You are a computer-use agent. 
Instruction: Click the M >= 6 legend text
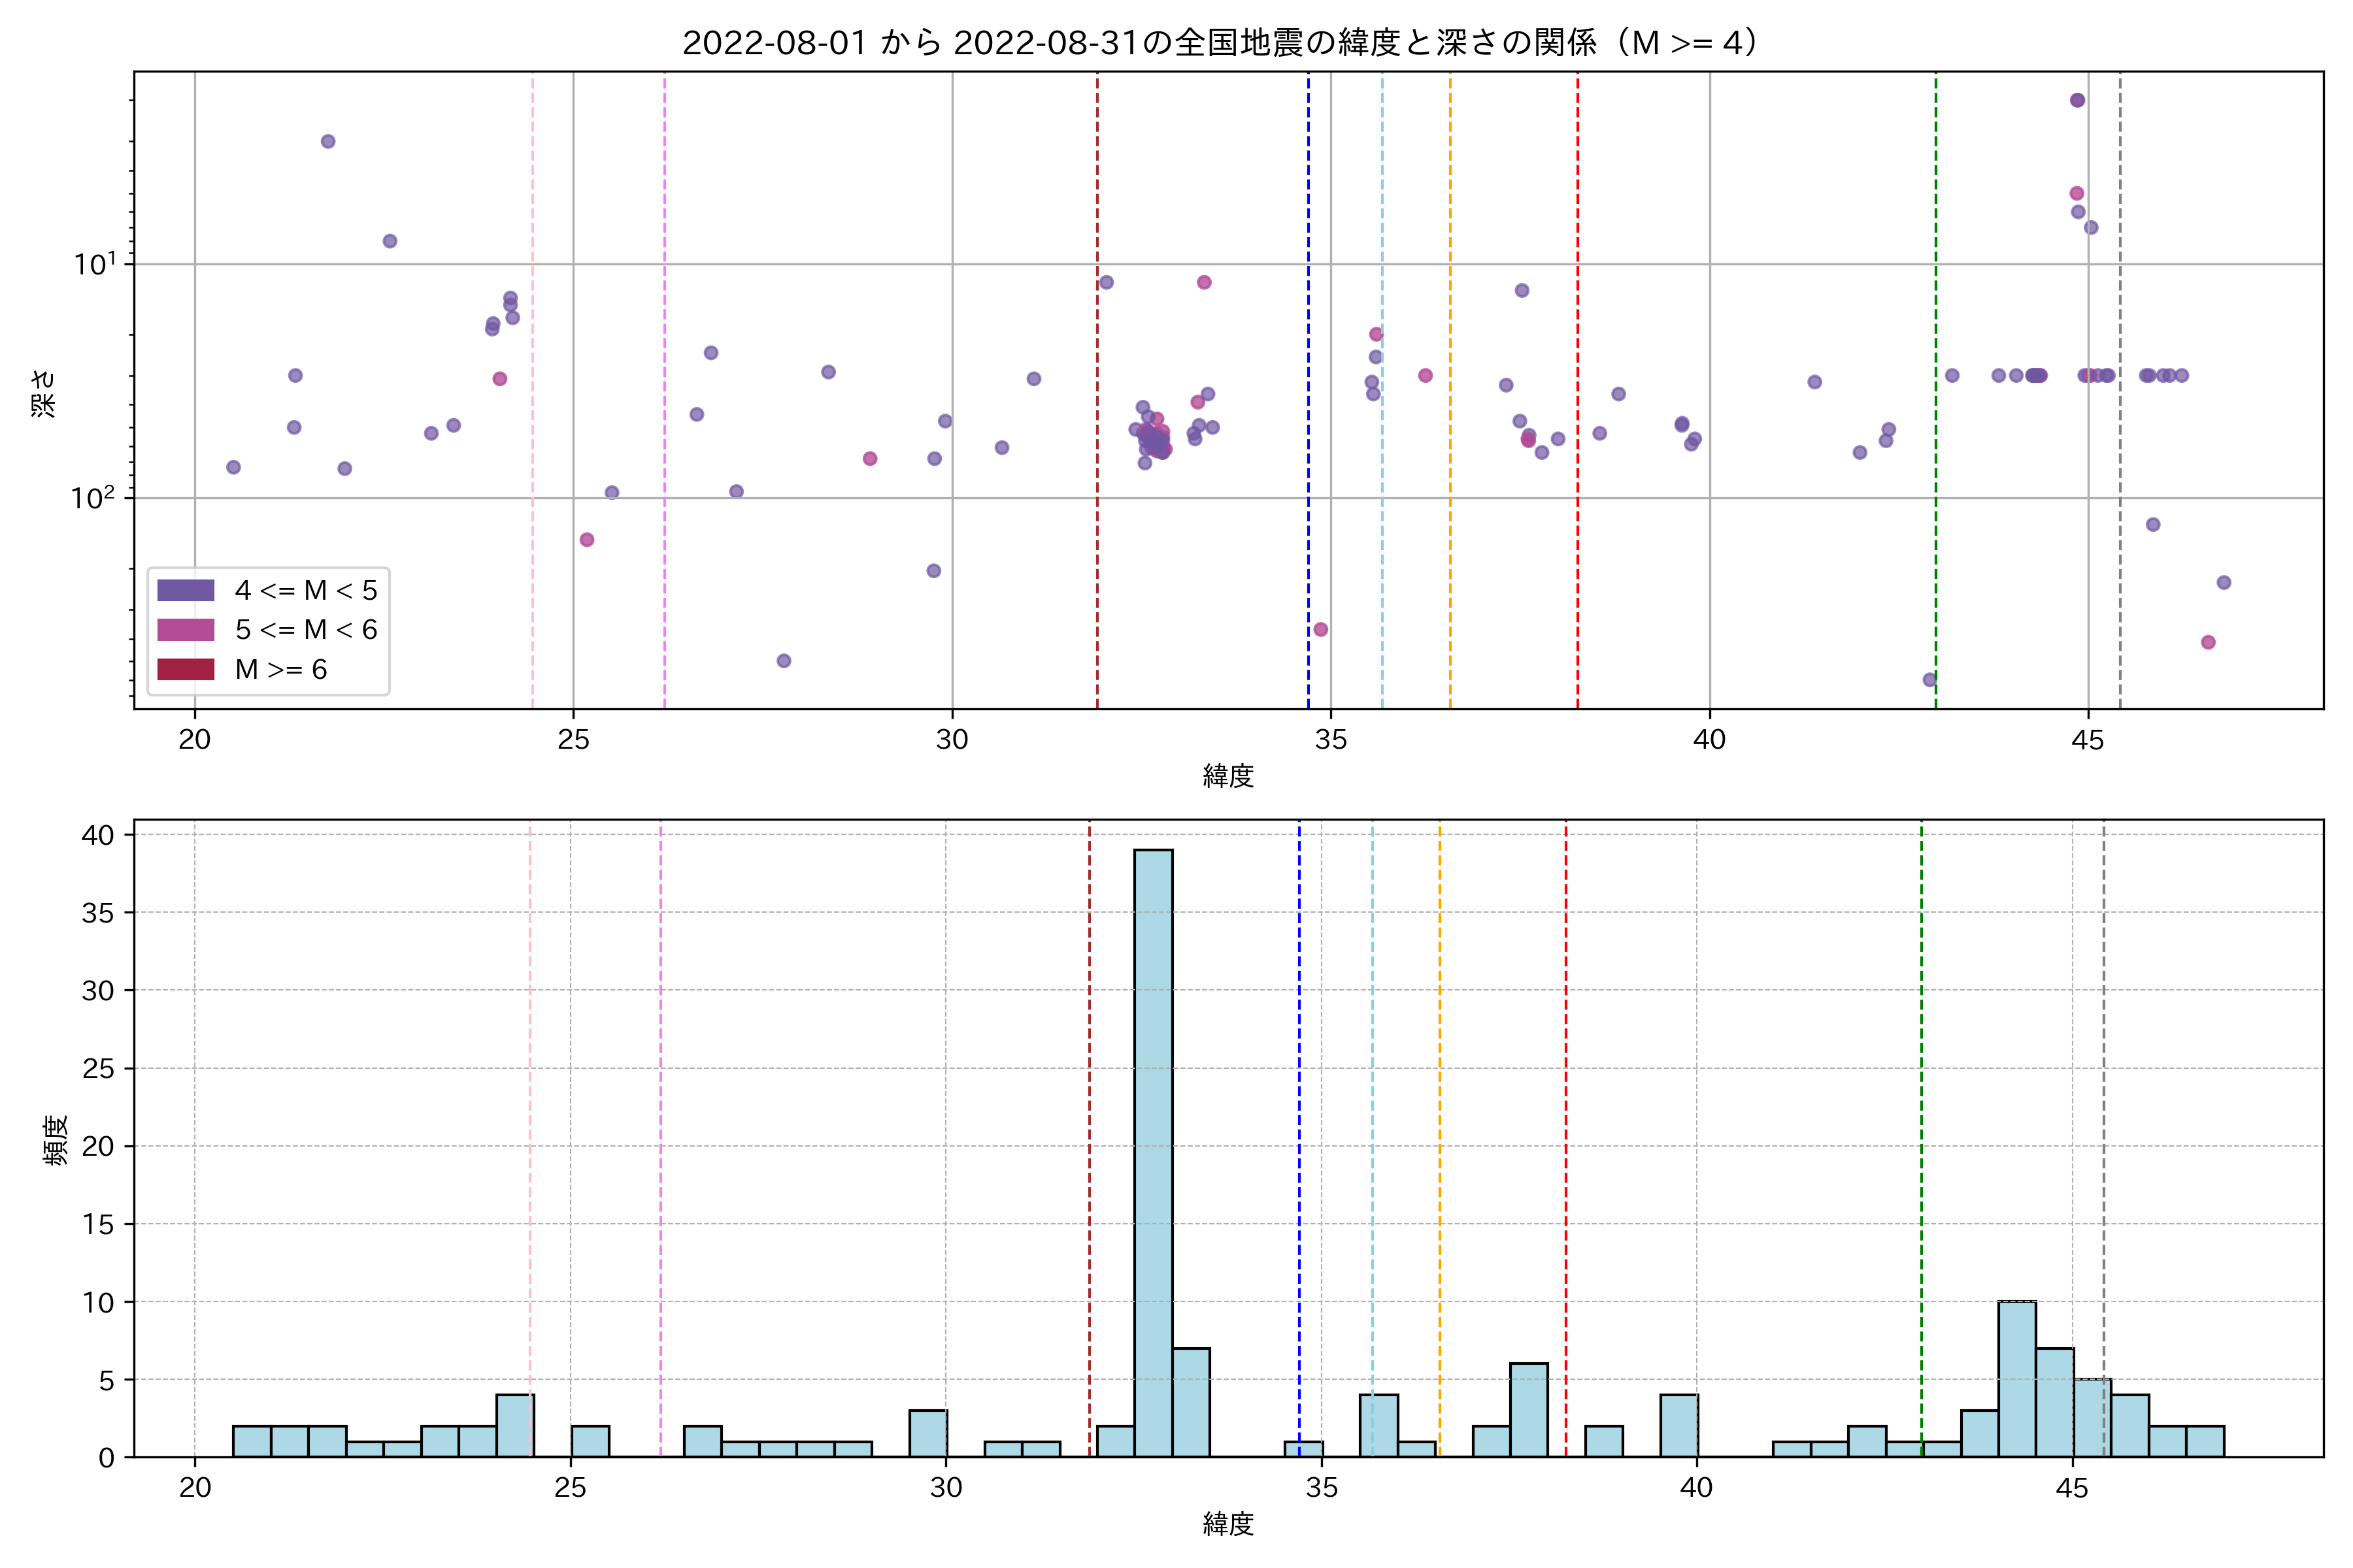[x=281, y=670]
